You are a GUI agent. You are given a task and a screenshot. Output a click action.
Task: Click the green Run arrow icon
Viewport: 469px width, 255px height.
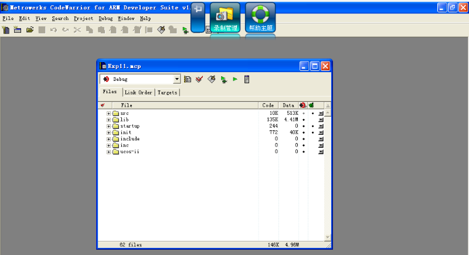235,79
